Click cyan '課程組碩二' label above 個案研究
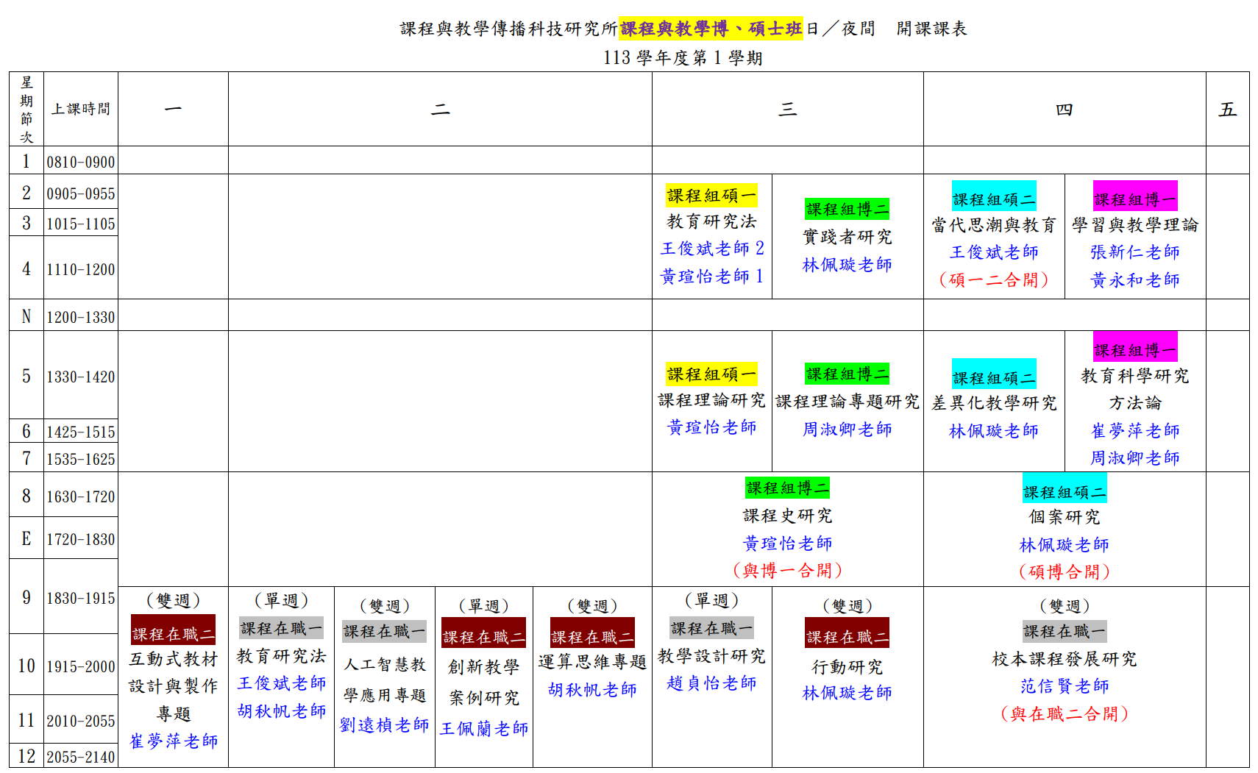This screenshot has width=1258, height=773. pos(1064,488)
